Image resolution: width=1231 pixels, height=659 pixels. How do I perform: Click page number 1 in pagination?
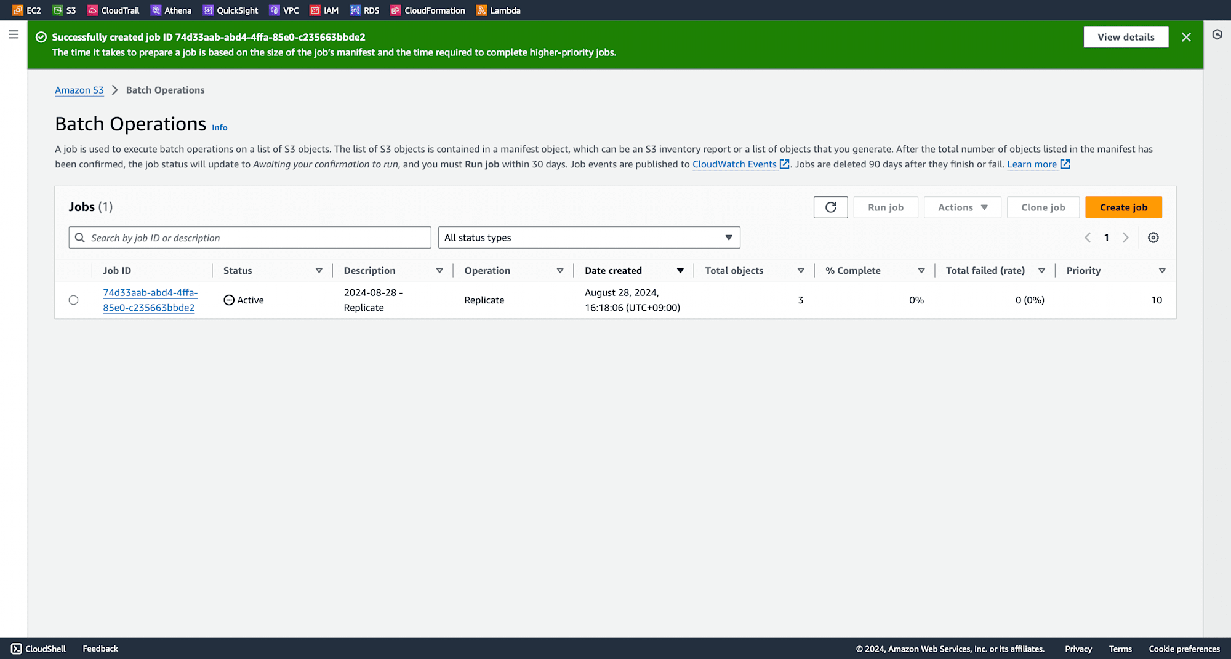coord(1106,238)
